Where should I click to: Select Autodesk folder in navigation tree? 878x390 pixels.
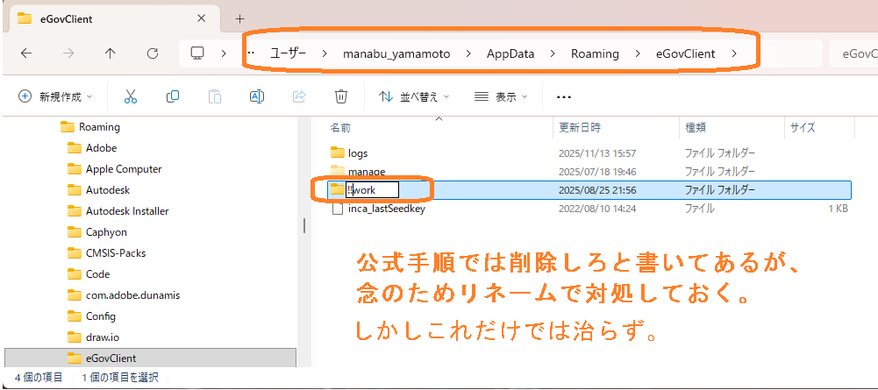[x=108, y=190]
